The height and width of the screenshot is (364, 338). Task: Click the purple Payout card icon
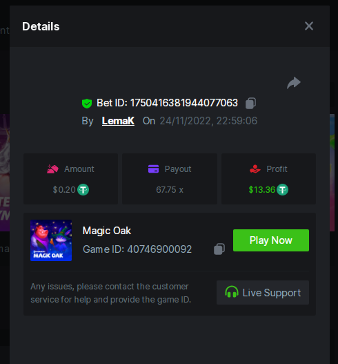click(153, 169)
